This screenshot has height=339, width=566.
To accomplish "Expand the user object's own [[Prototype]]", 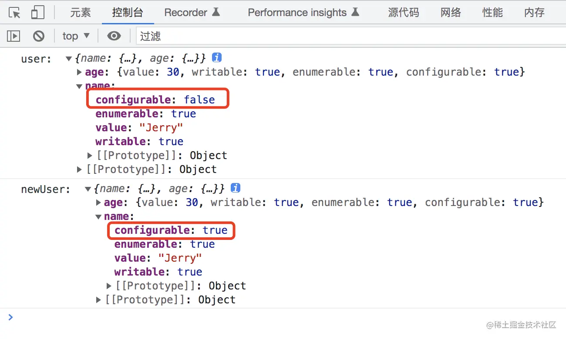I will 80,169.
